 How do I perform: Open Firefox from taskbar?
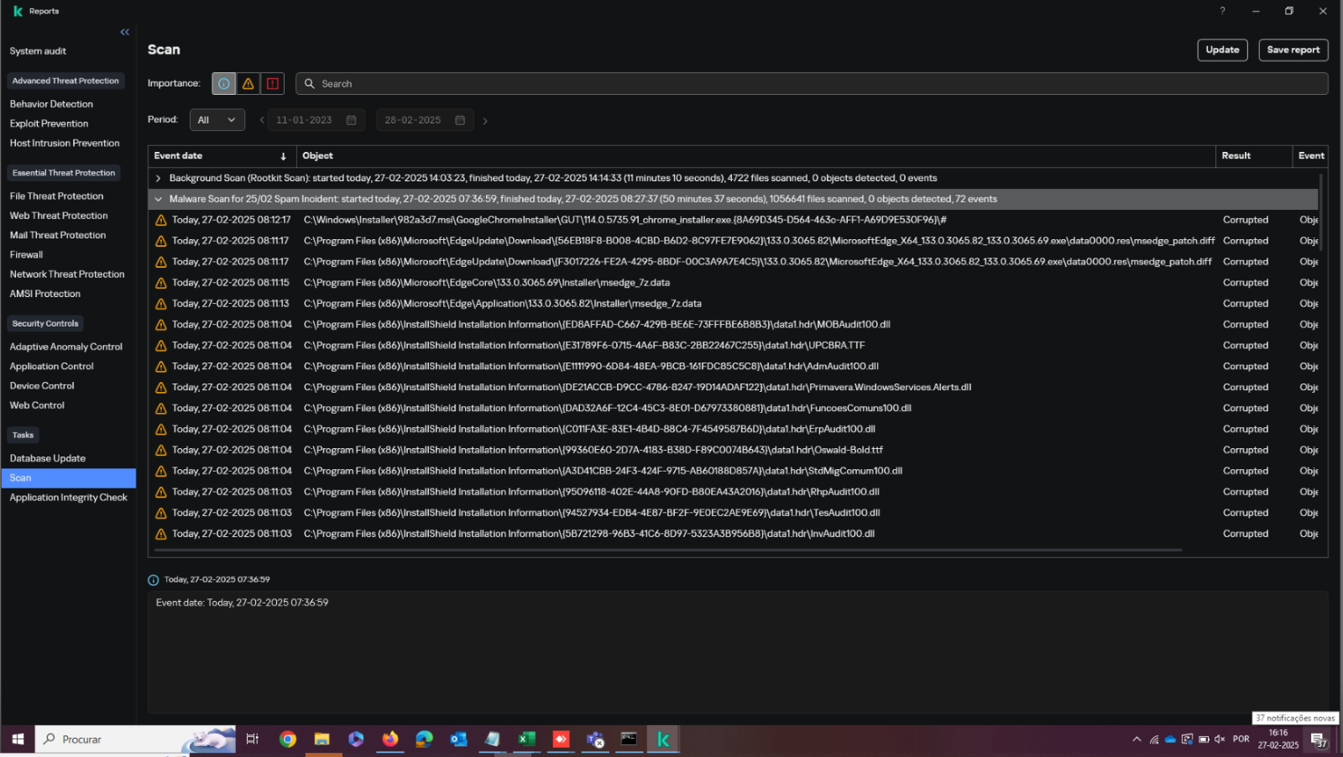[390, 739]
